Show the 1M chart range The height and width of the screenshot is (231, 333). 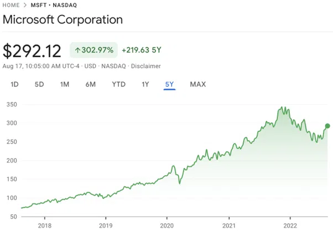[65, 84]
